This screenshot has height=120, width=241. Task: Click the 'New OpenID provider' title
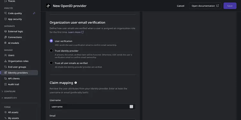coord(70,6)
